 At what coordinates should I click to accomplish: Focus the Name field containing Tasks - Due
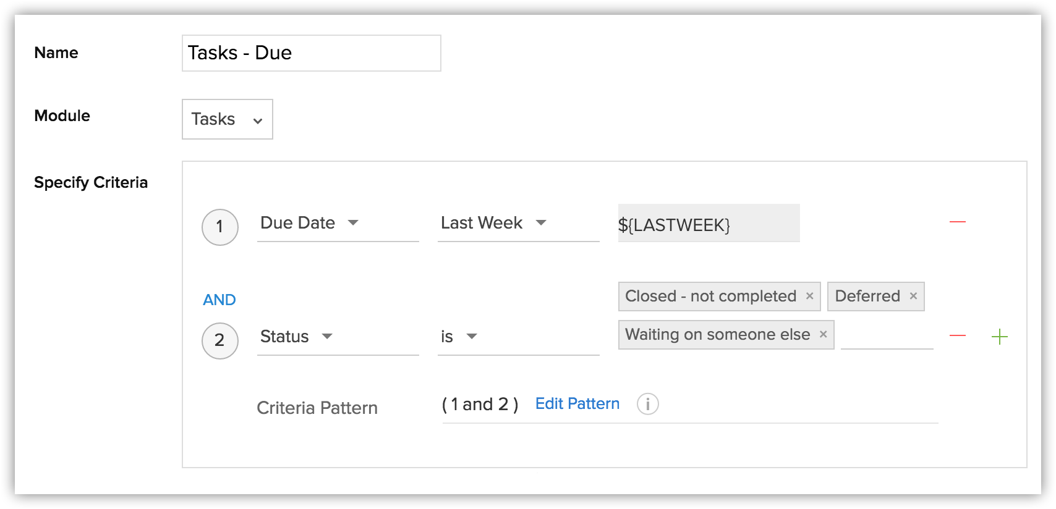click(312, 53)
